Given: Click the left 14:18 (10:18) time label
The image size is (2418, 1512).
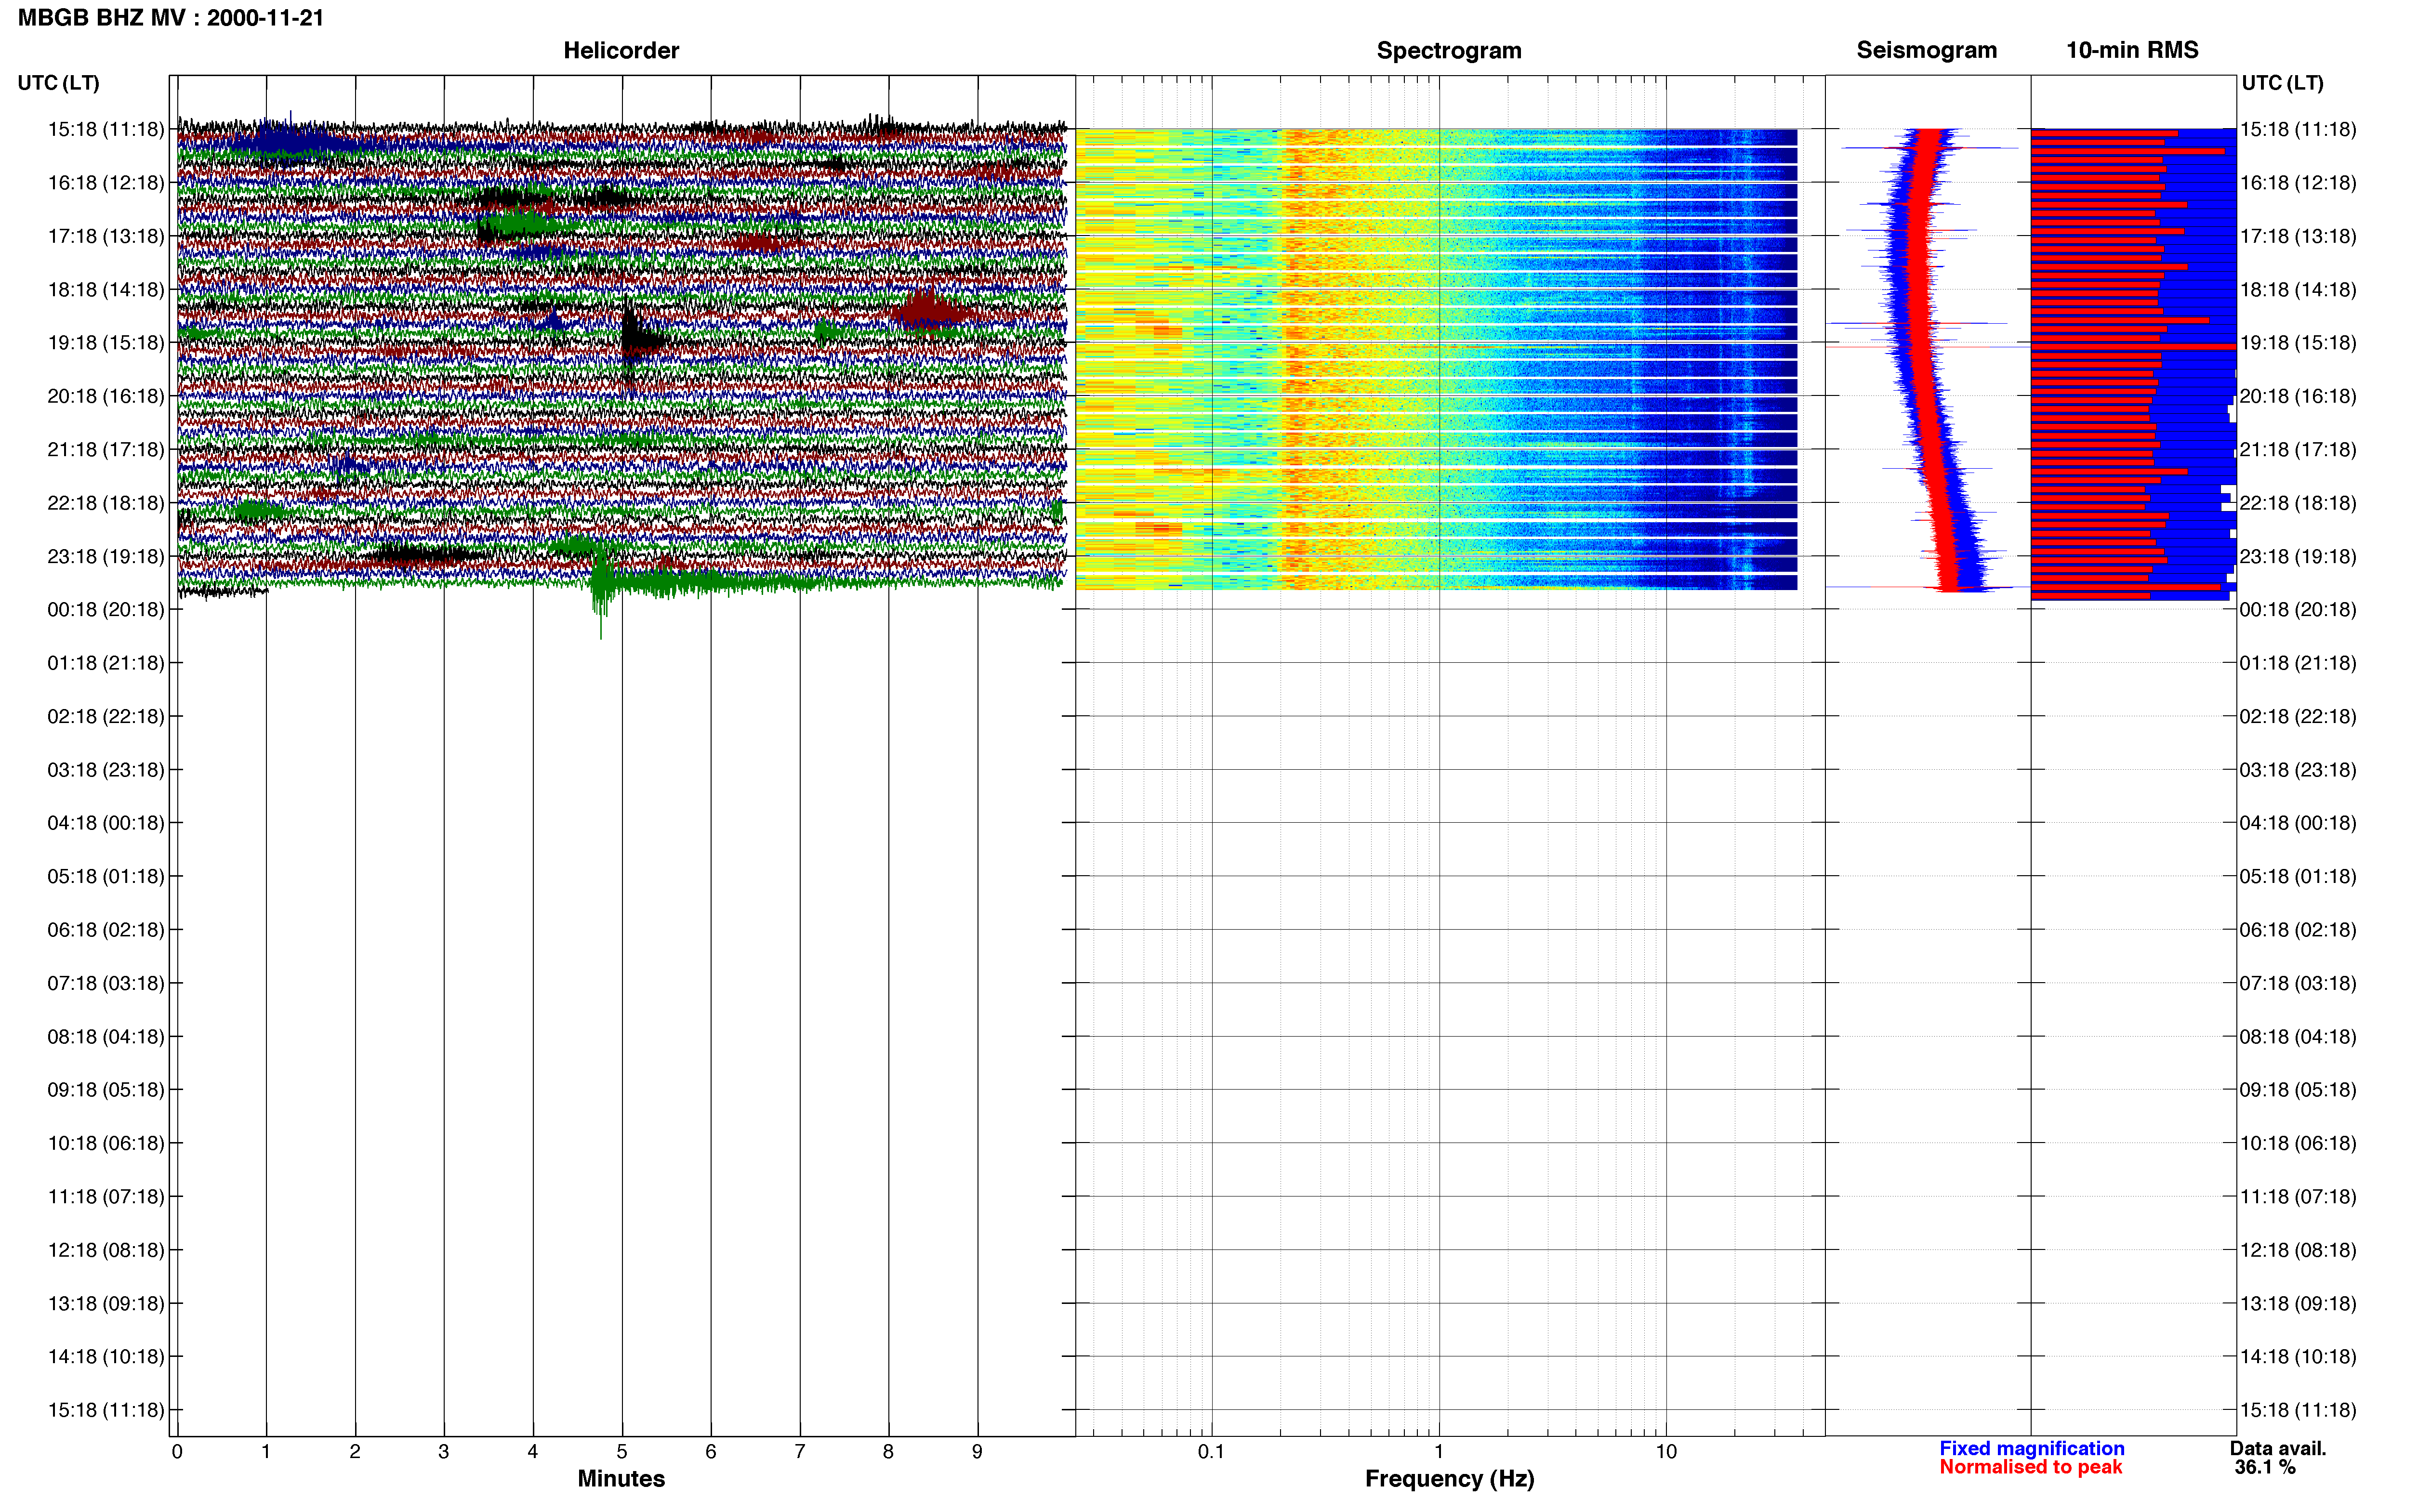Looking at the screenshot, I should (106, 1357).
